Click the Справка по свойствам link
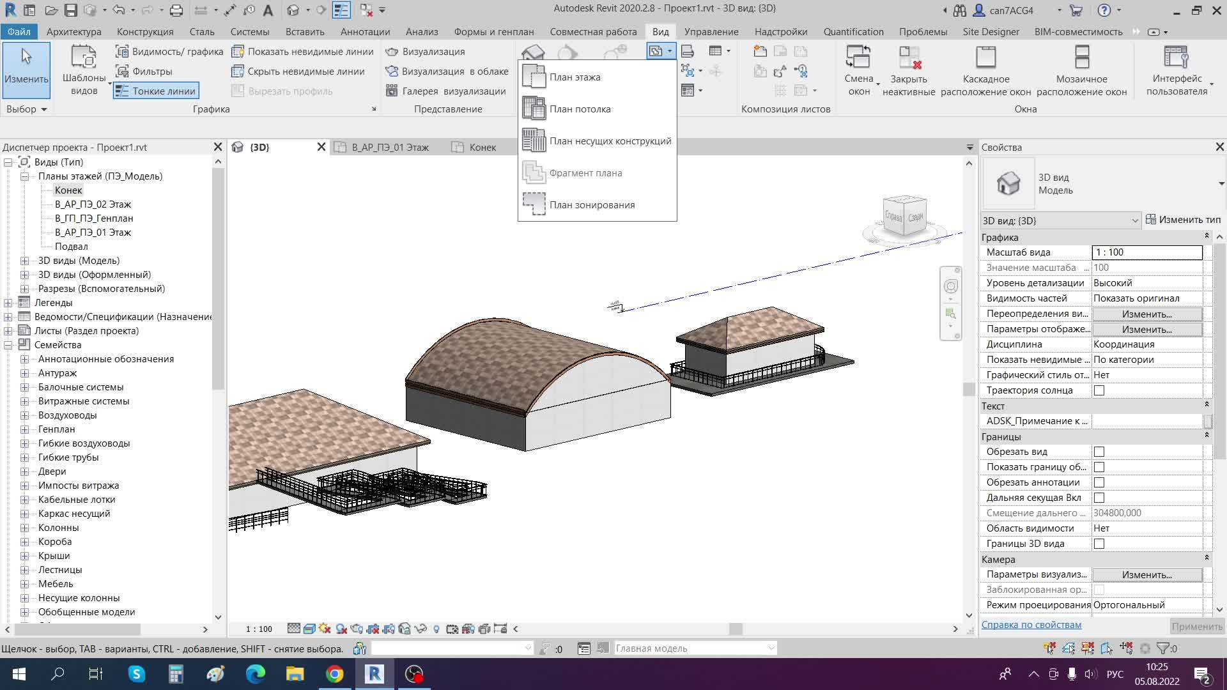The height and width of the screenshot is (690, 1227). [x=1031, y=624]
